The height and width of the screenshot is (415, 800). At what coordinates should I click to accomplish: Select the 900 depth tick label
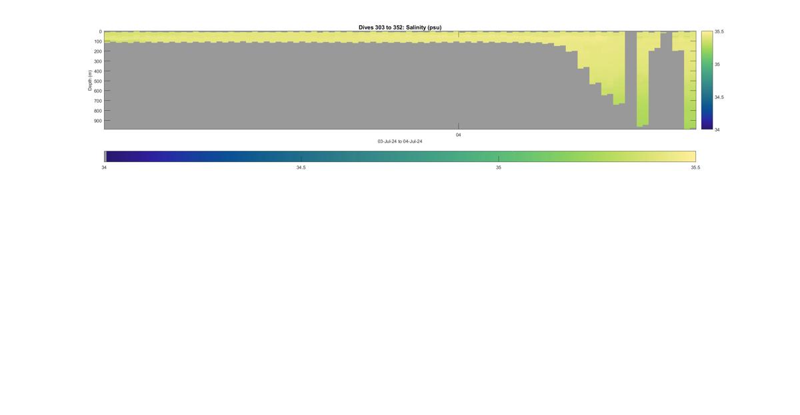[x=97, y=121]
